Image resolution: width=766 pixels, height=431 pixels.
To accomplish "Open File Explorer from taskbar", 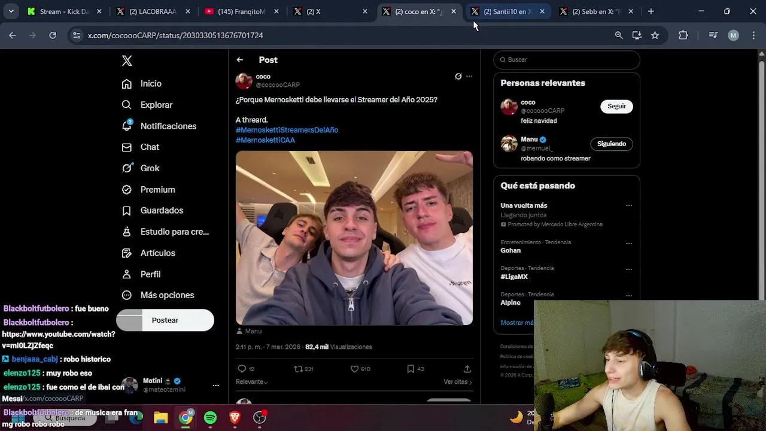I will click(160, 418).
